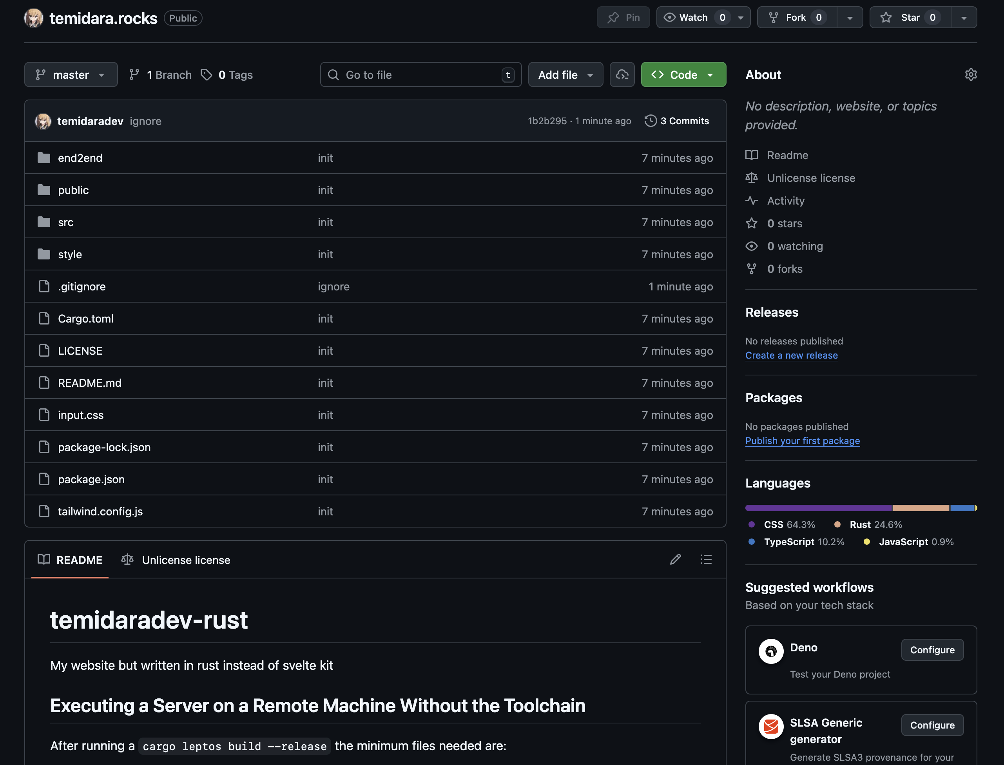Click the About settings gear icon

coord(970,75)
